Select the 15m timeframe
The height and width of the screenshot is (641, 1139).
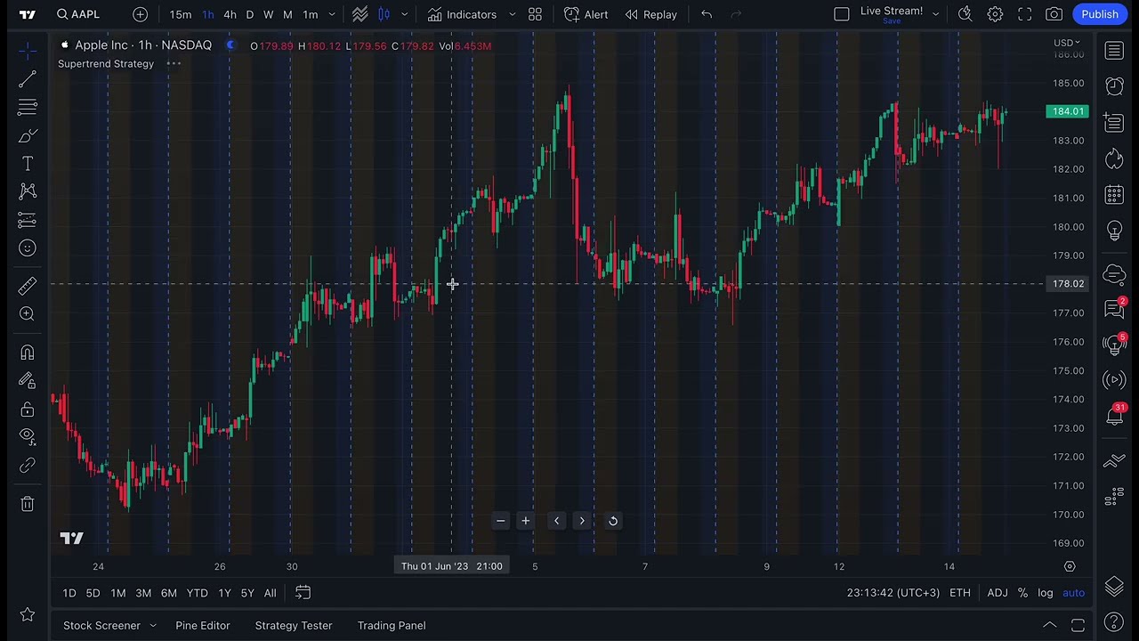pyautogui.click(x=181, y=14)
